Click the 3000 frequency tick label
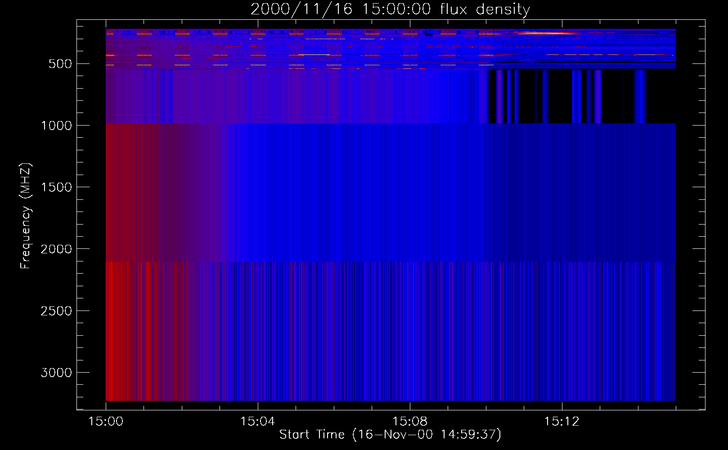The image size is (728, 450). pos(56,373)
